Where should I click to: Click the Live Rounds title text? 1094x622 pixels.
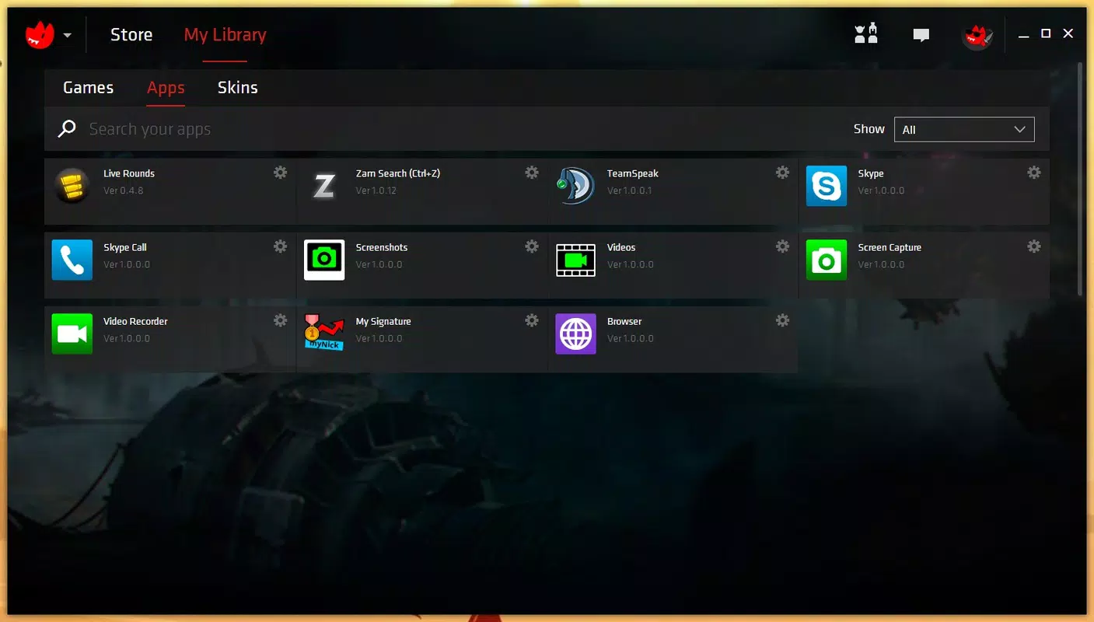pos(129,173)
